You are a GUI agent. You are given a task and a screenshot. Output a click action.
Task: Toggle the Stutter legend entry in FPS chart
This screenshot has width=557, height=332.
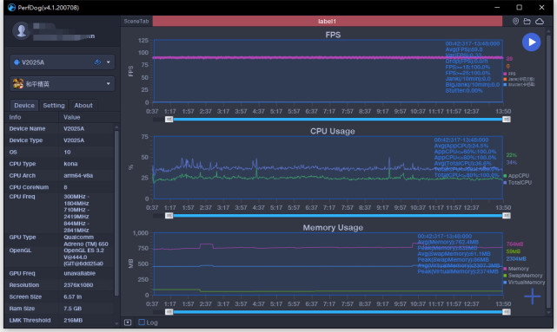pos(519,85)
